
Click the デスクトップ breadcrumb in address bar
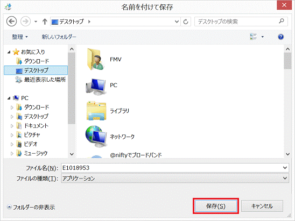[x=71, y=22]
